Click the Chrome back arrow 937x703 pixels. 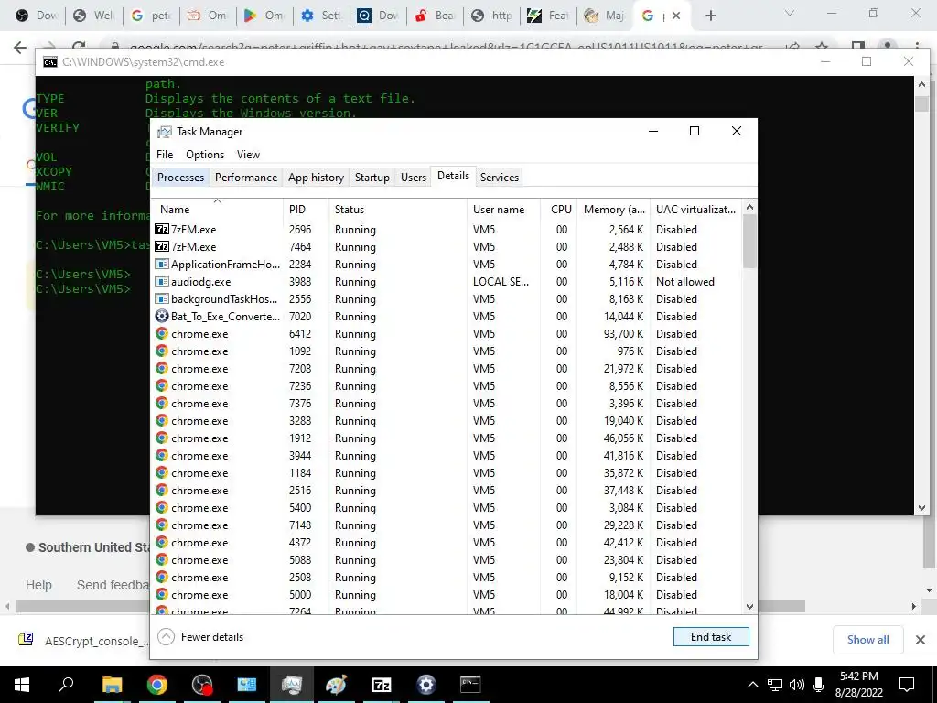pyautogui.click(x=20, y=48)
